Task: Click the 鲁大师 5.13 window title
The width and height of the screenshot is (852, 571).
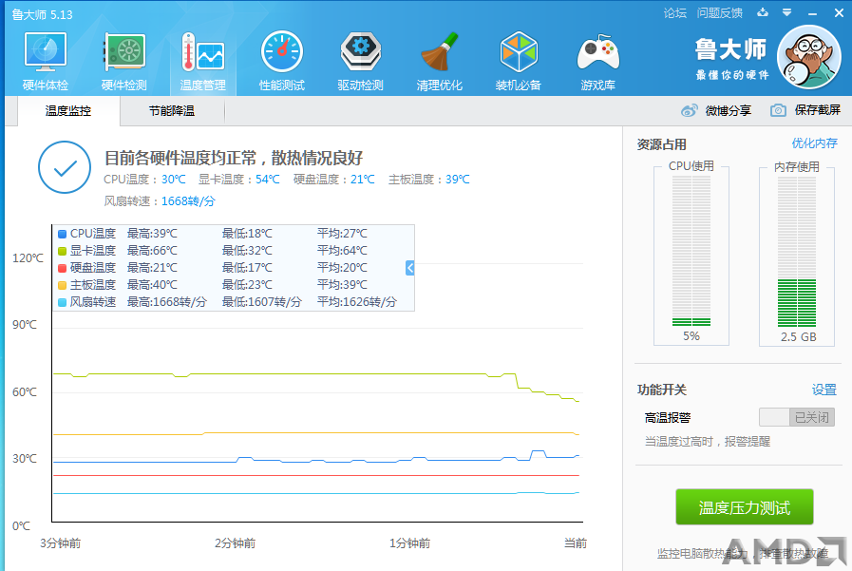Action: click(43, 14)
